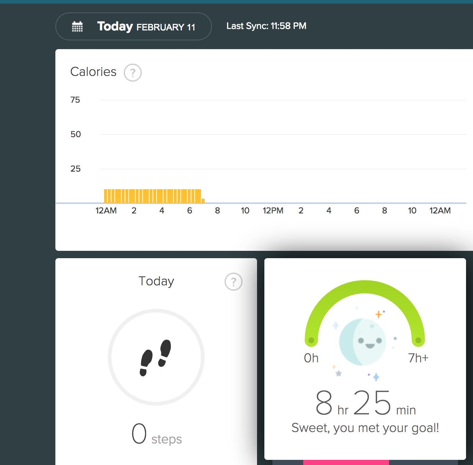The image size is (473, 465).
Task: Open the Calories help question mark
Action: [x=133, y=73]
